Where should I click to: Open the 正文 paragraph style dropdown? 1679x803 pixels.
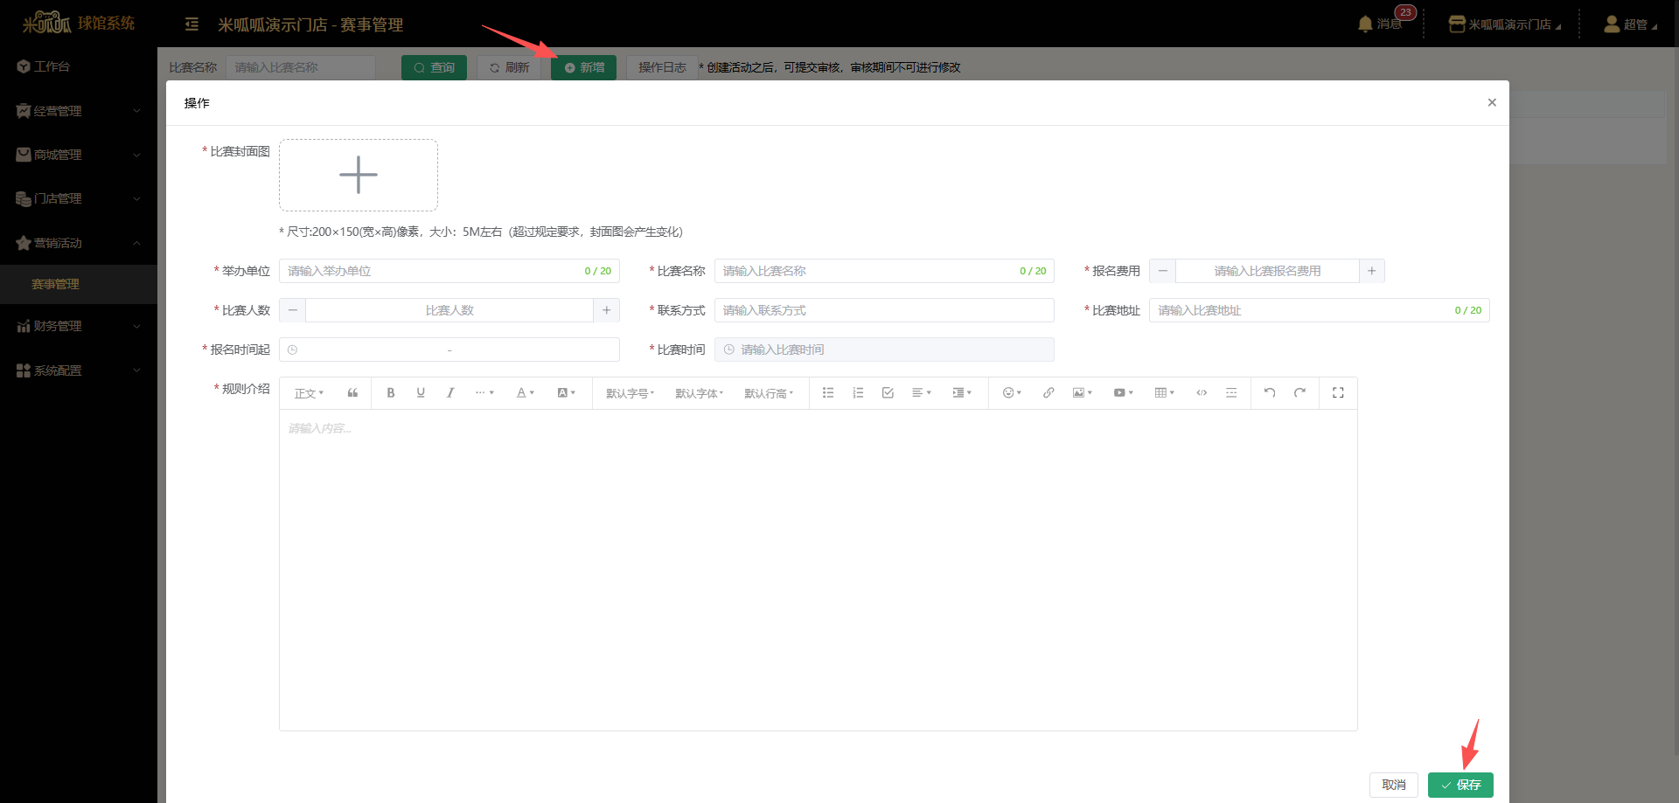pyautogui.click(x=309, y=394)
